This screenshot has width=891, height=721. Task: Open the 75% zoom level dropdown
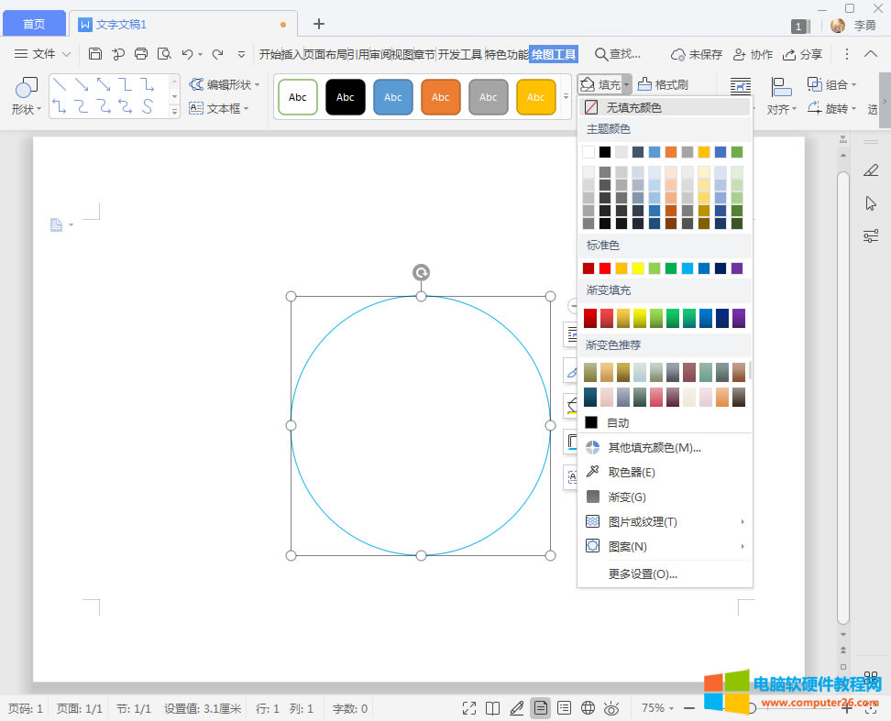(x=658, y=708)
